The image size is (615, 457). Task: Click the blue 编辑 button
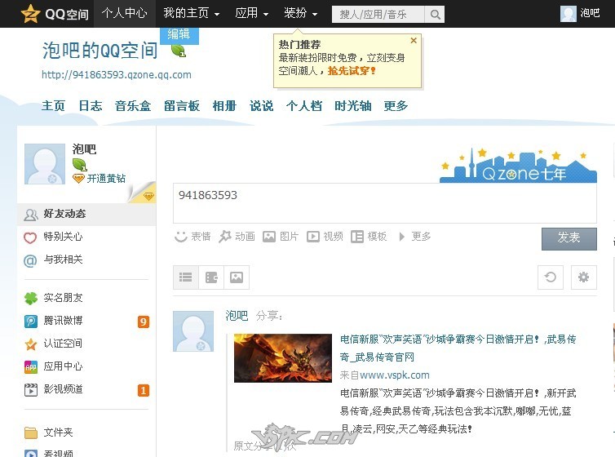coord(179,34)
